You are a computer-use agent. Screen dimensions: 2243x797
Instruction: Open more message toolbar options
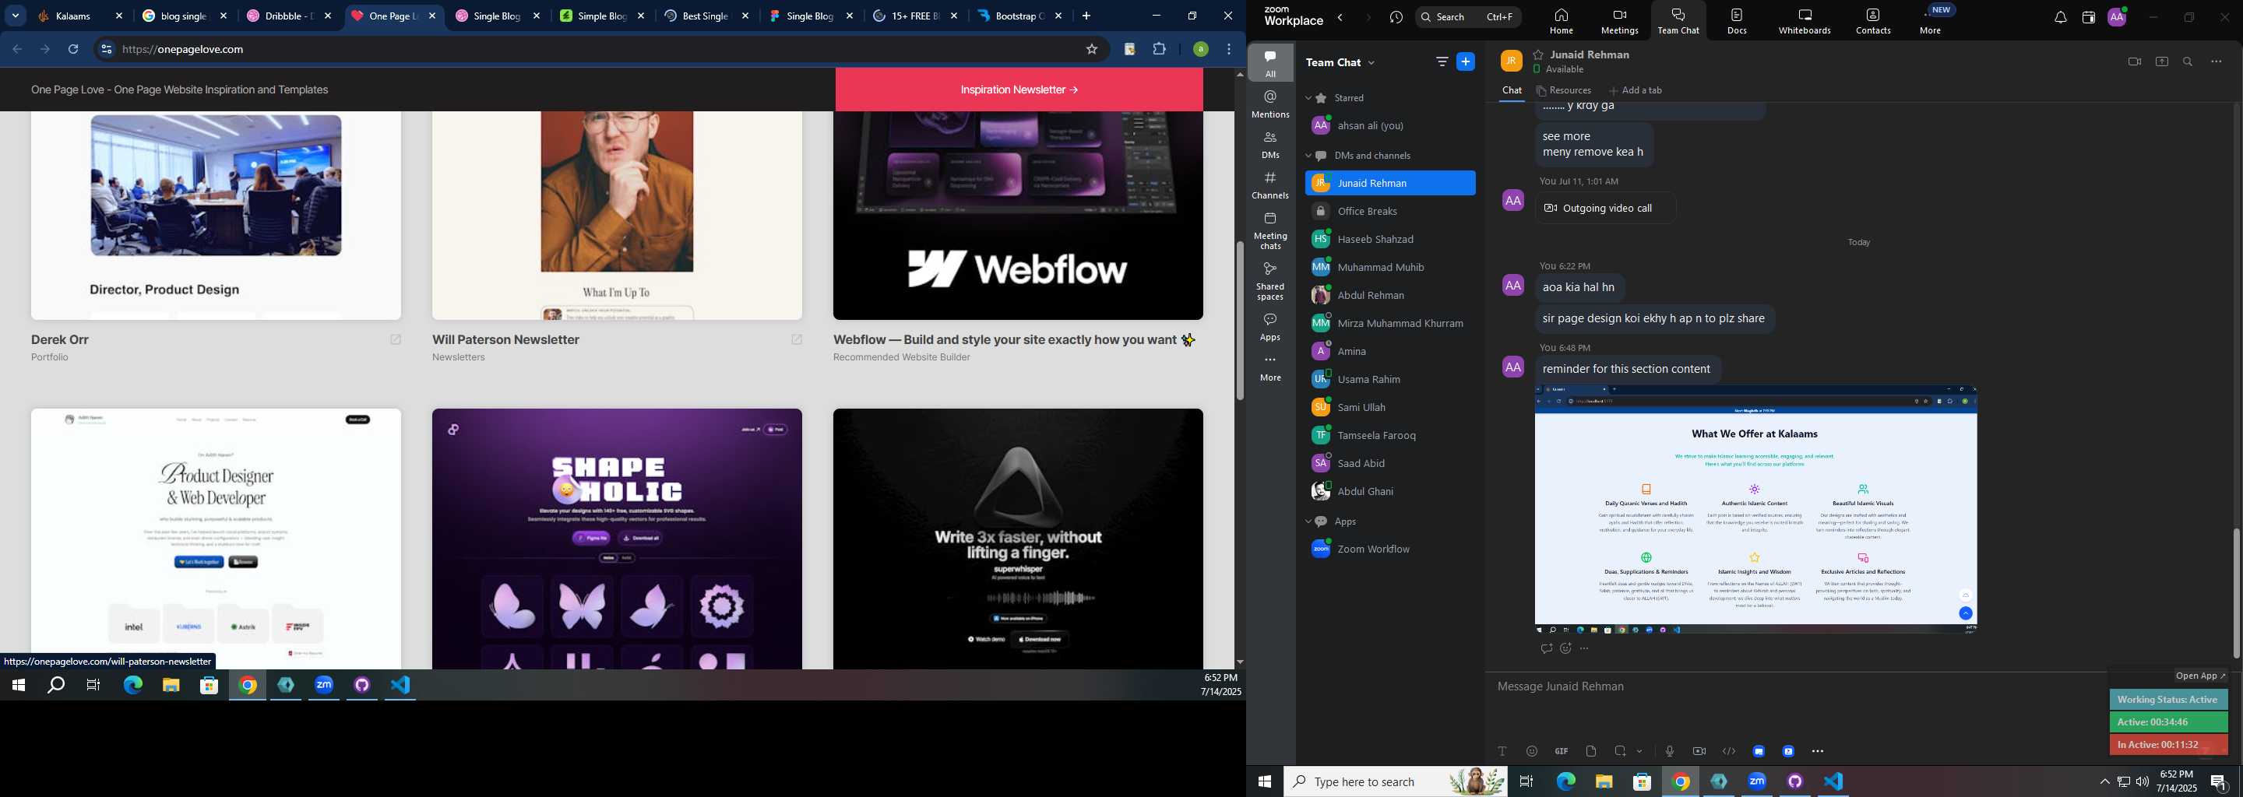tap(1817, 751)
